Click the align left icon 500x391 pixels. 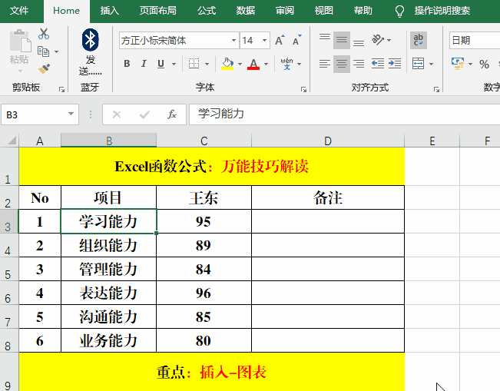325,64
